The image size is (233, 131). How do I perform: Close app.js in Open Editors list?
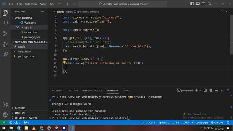click(x=17, y=27)
